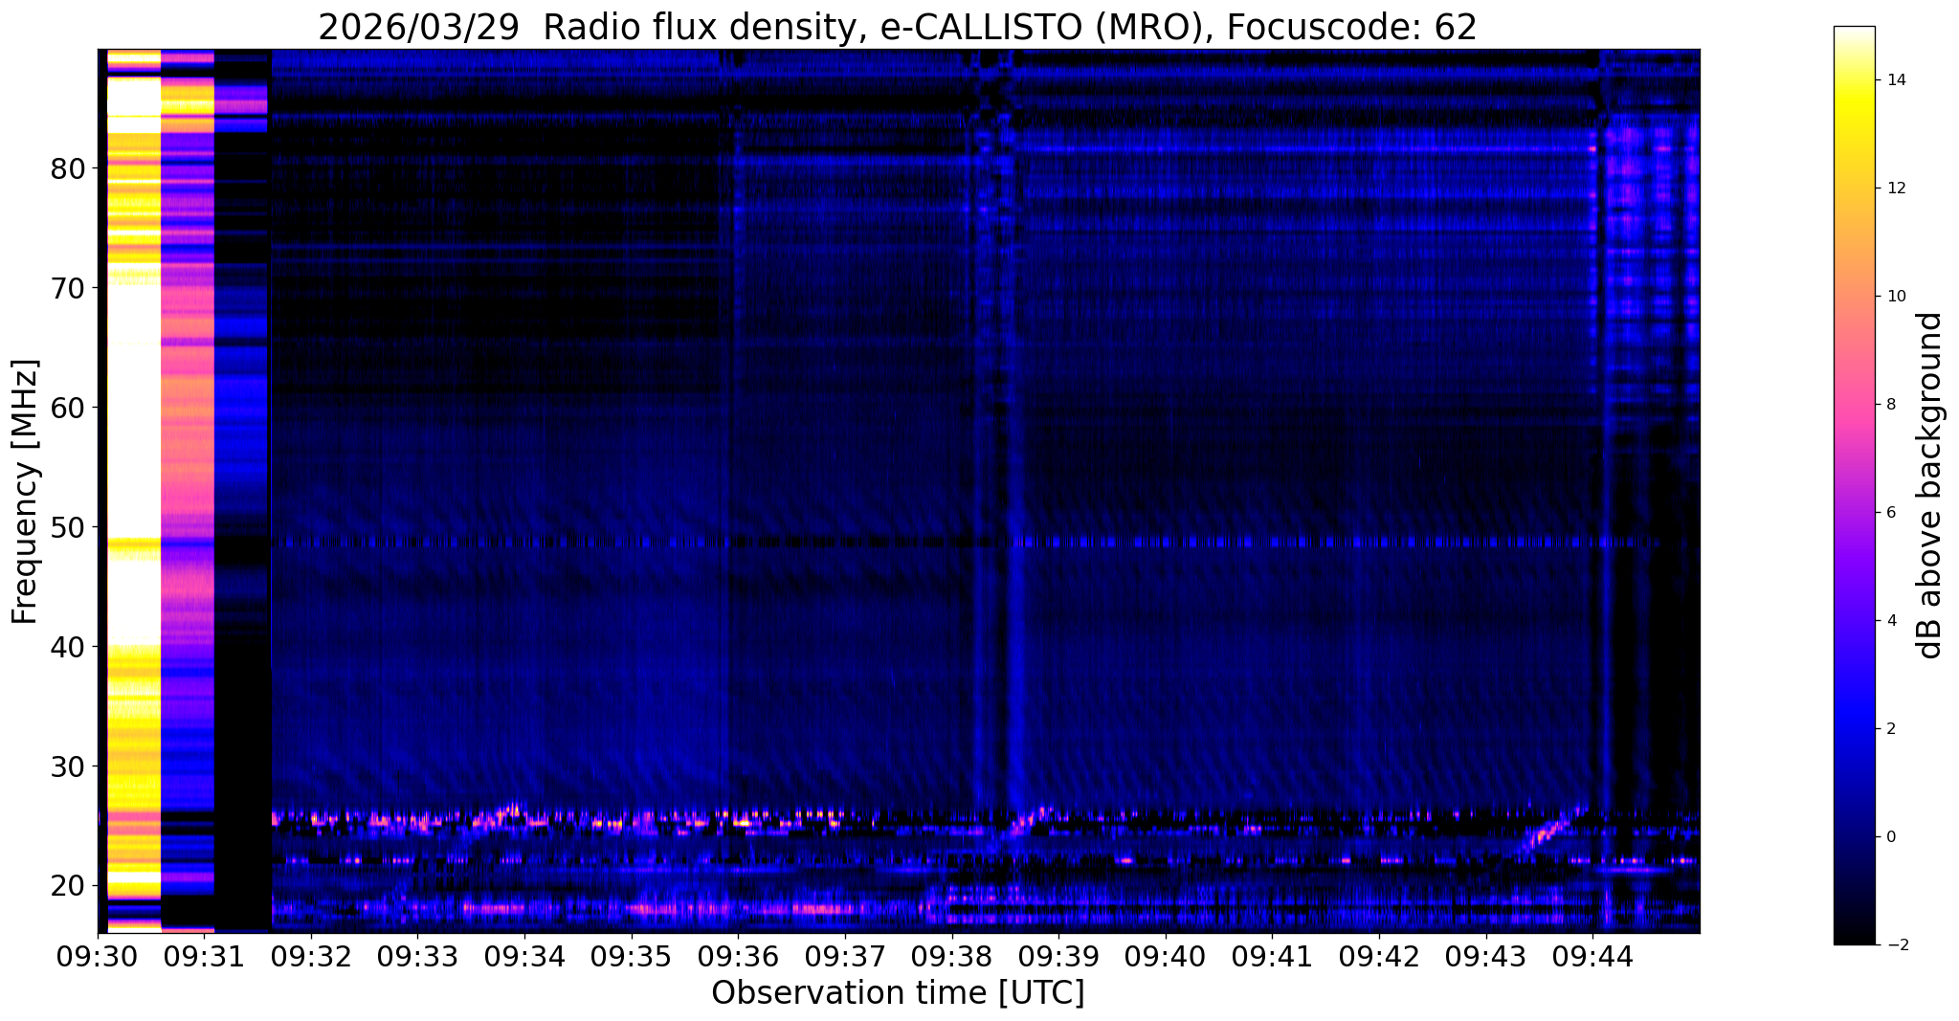The image size is (1959, 1021).
Task: Click the 09:43 time tick label
Action: click(1486, 955)
